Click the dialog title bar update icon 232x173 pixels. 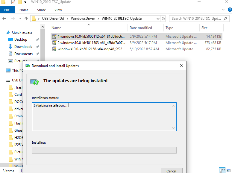point(28,66)
